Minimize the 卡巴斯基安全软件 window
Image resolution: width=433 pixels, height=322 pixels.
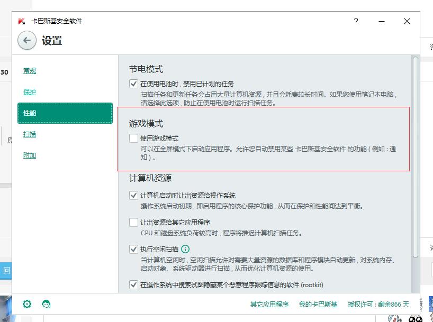pyautogui.click(x=382, y=21)
